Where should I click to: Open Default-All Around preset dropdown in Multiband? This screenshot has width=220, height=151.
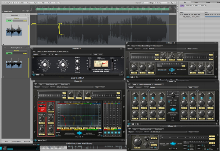pyautogui.click(x=75, y=87)
